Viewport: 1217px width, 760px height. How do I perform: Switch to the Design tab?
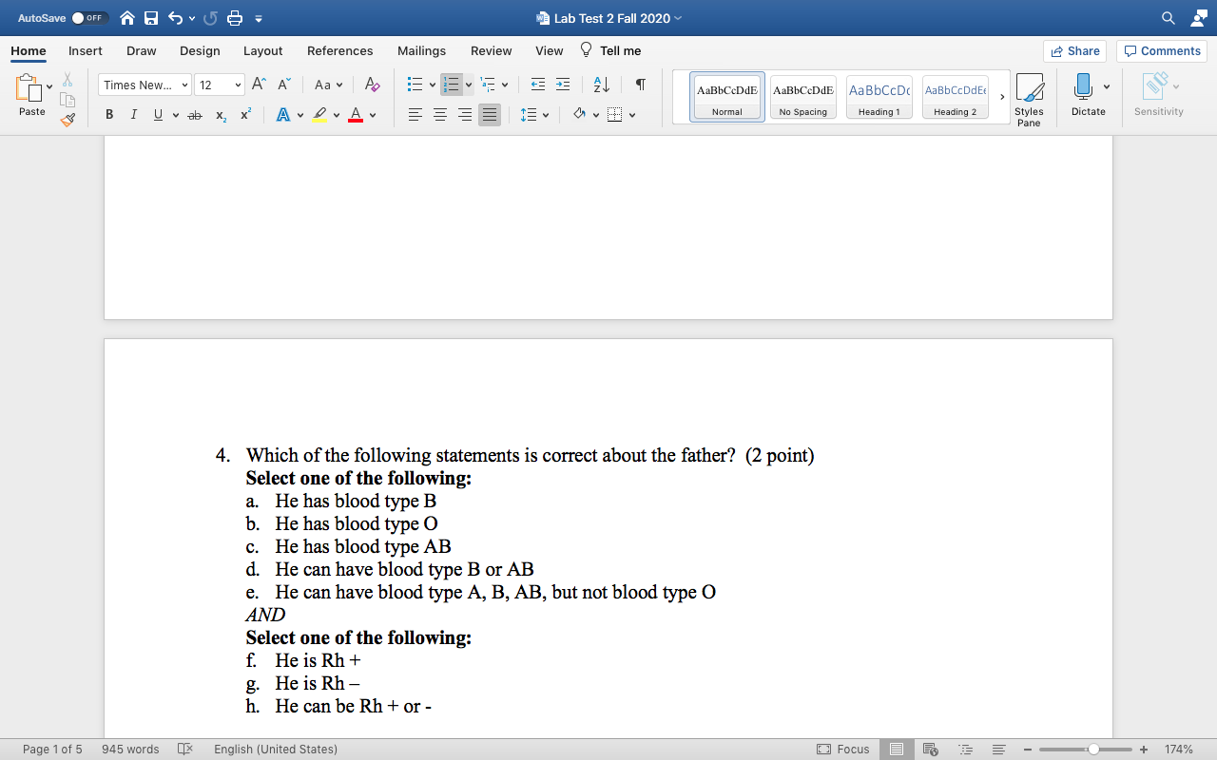tap(200, 50)
